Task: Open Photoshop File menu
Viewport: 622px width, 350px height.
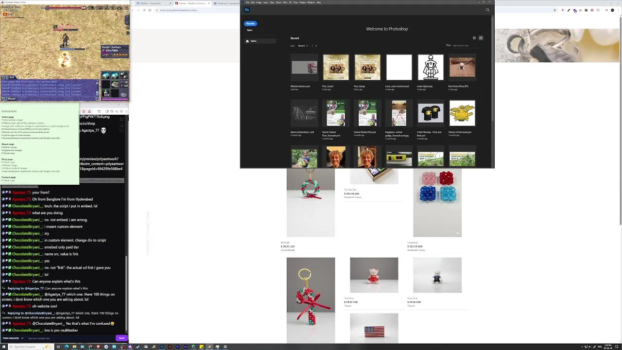Action: 248,2
